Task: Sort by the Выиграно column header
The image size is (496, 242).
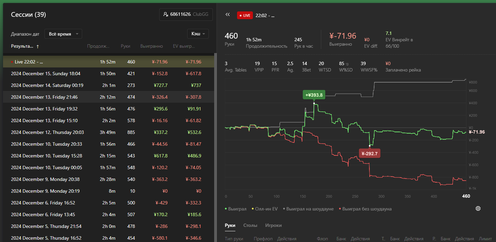Action: pos(152,46)
